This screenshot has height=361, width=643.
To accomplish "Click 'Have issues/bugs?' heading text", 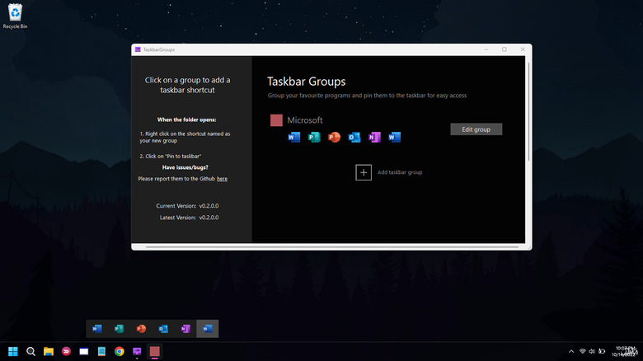I will (185, 167).
